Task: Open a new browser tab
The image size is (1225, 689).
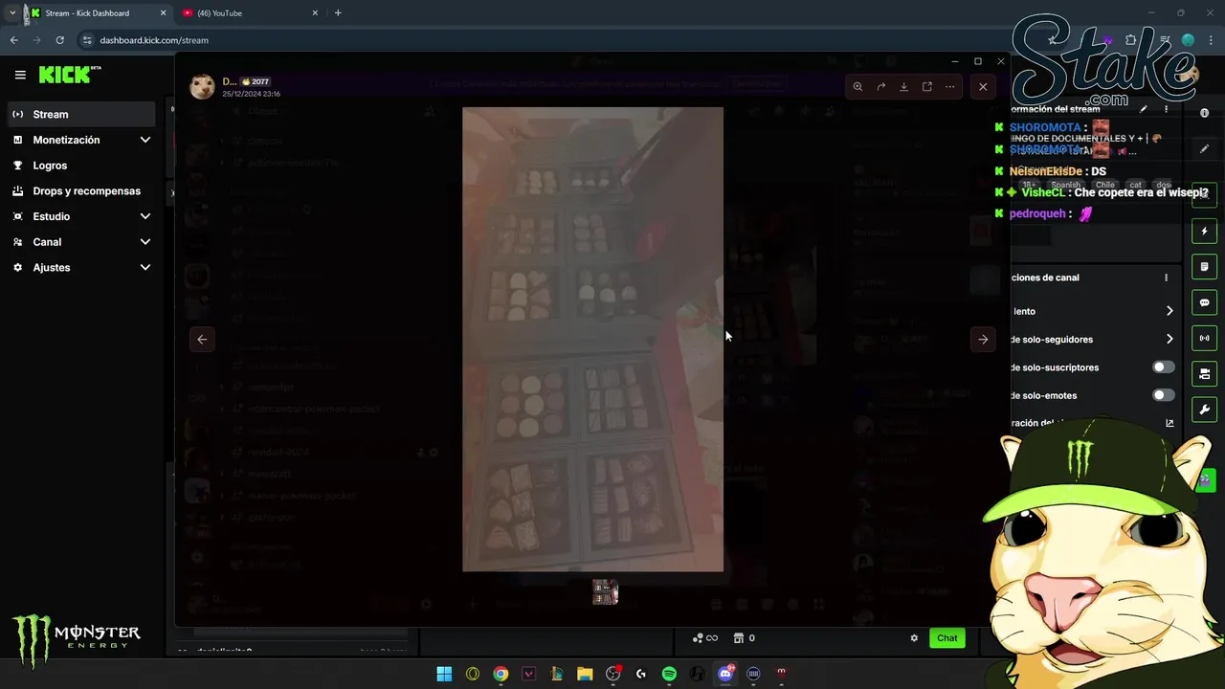Action: tap(338, 13)
